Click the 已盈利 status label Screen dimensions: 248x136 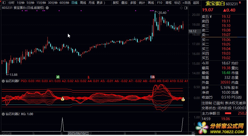coord(218,103)
